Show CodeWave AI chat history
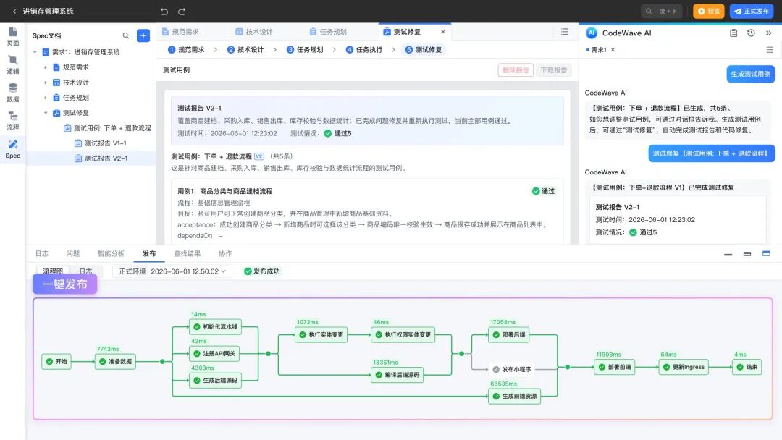This screenshot has width=782, height=440. (751, 33)
